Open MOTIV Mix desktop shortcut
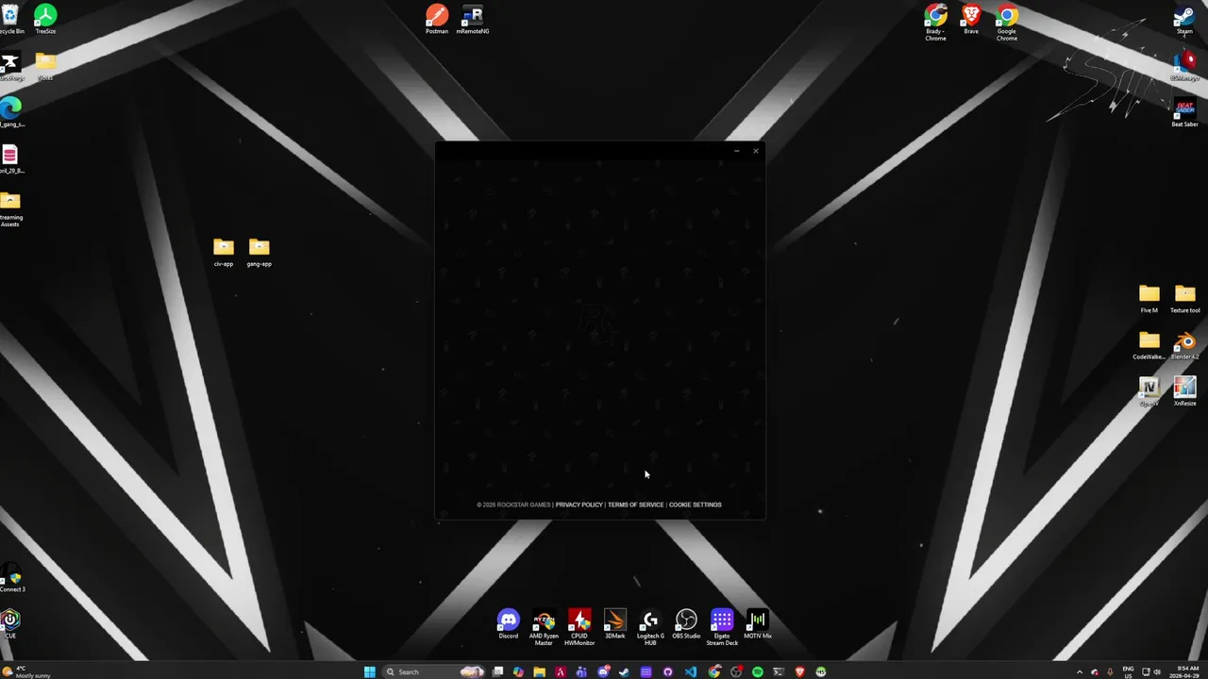Viewport: 1208px width, 679px height. 758,624
